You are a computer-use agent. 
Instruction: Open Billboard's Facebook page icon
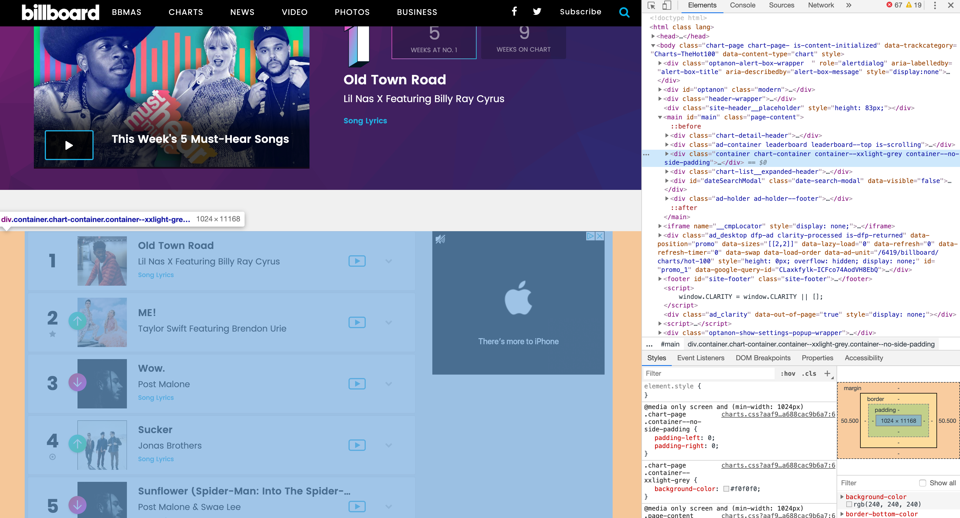click(514, 11)
